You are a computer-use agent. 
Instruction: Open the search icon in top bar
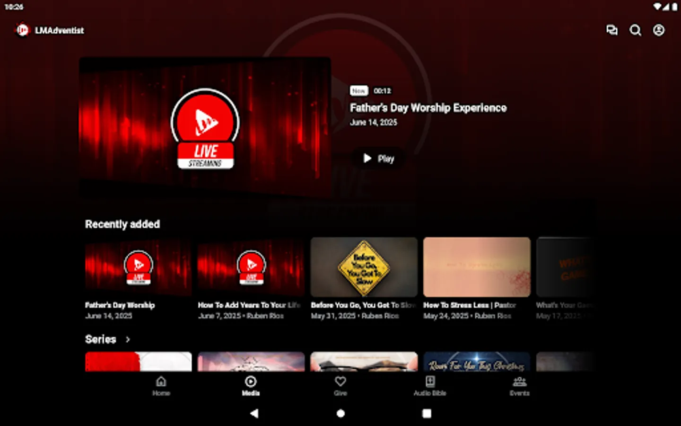pos(636,30)
